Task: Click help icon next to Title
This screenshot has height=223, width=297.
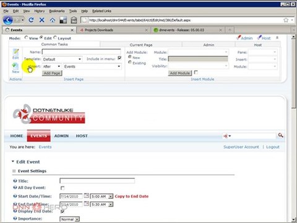Action: pyautogui.click(x=15, y=181)
